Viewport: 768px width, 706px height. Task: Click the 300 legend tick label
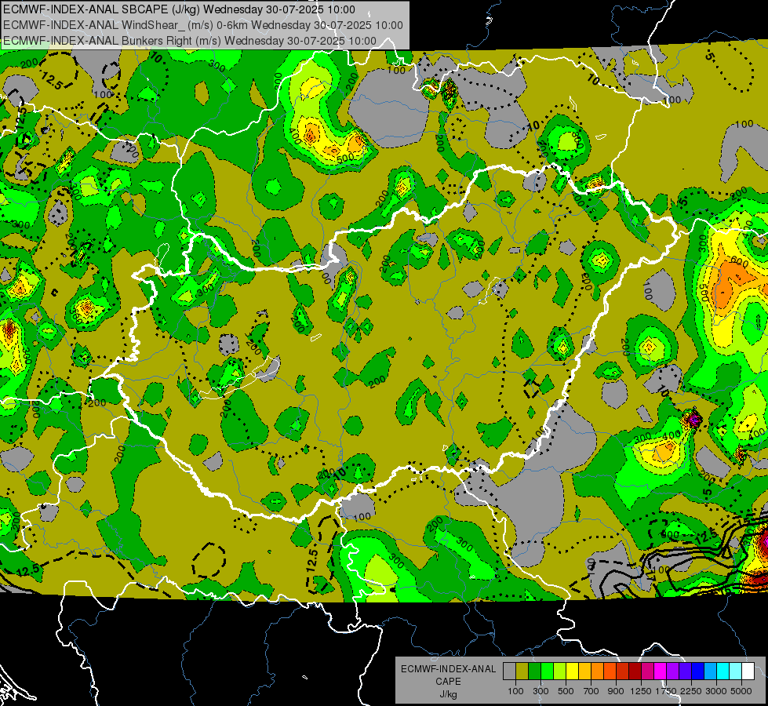541,691
